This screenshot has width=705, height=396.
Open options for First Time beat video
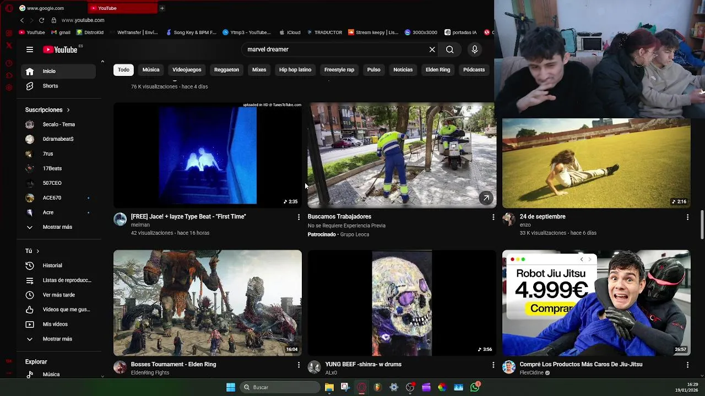pyautogui.click(x=299, y=217)
